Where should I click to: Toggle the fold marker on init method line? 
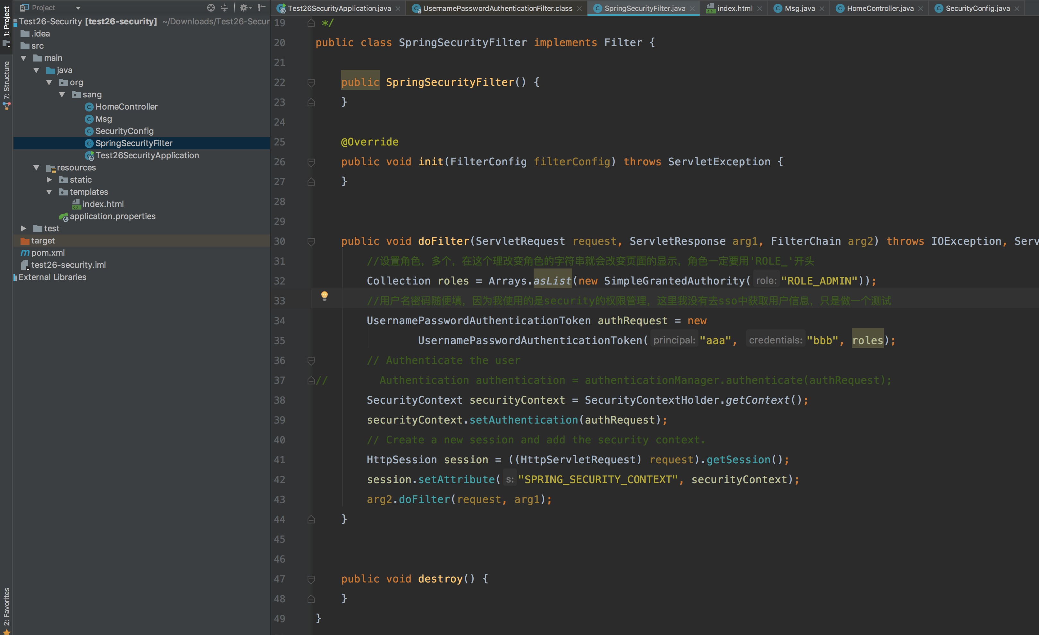(311, 162)
